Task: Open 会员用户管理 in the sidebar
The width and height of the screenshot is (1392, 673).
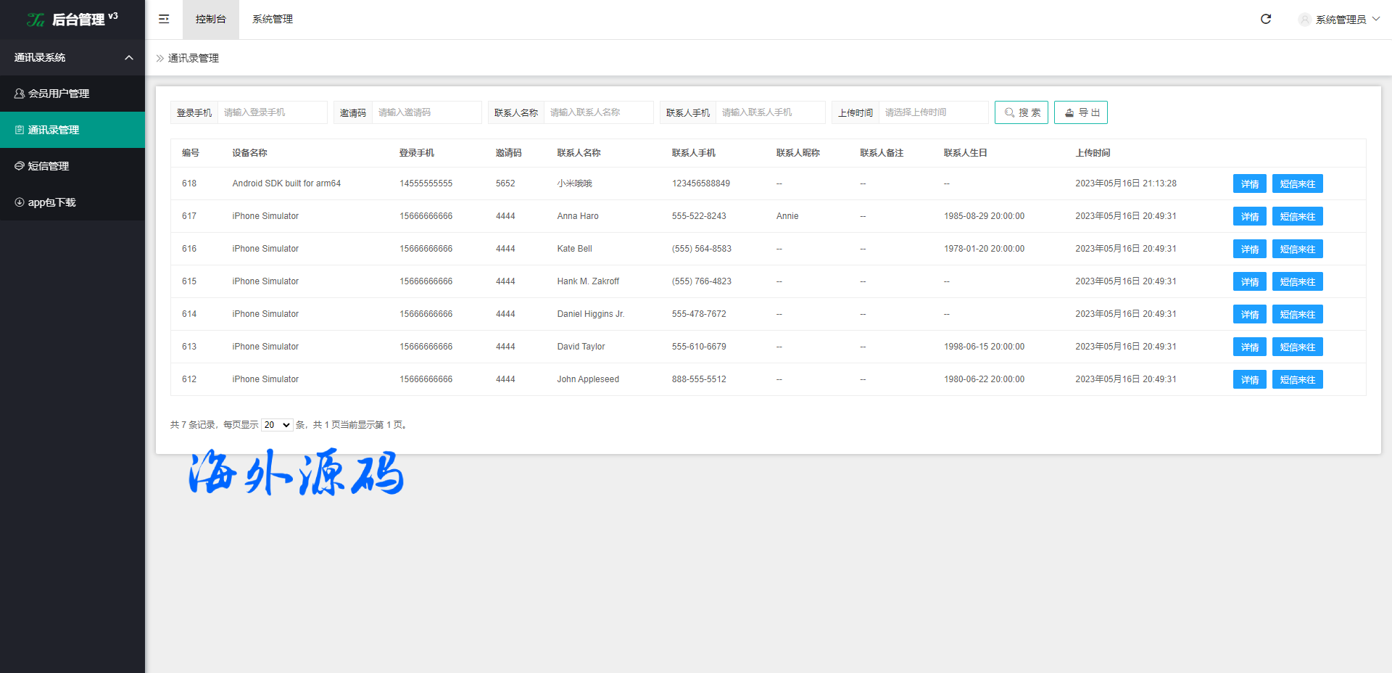Action: [x=58, y=94]
